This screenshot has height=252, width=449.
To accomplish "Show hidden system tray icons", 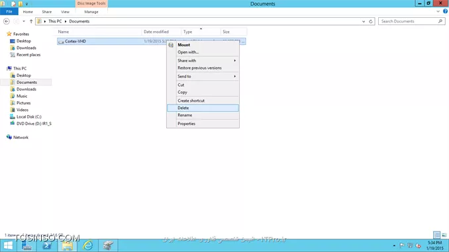I will point(394,245).
